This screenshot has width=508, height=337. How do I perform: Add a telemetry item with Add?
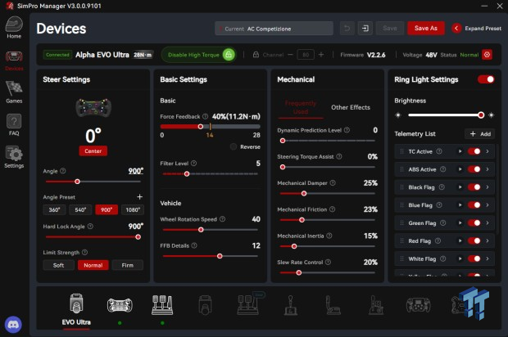(480, 134)
